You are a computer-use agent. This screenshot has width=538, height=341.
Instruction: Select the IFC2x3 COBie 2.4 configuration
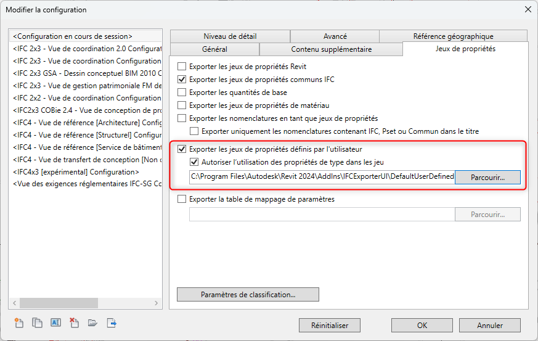(87, 110)
